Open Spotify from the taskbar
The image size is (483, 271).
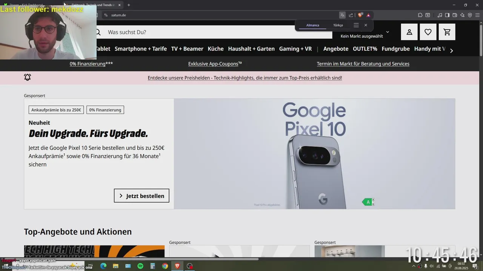point(140,266)
